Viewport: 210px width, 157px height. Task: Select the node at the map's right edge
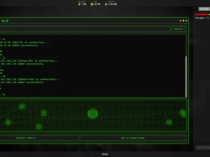pyautogui.click(x=183, y=113)
